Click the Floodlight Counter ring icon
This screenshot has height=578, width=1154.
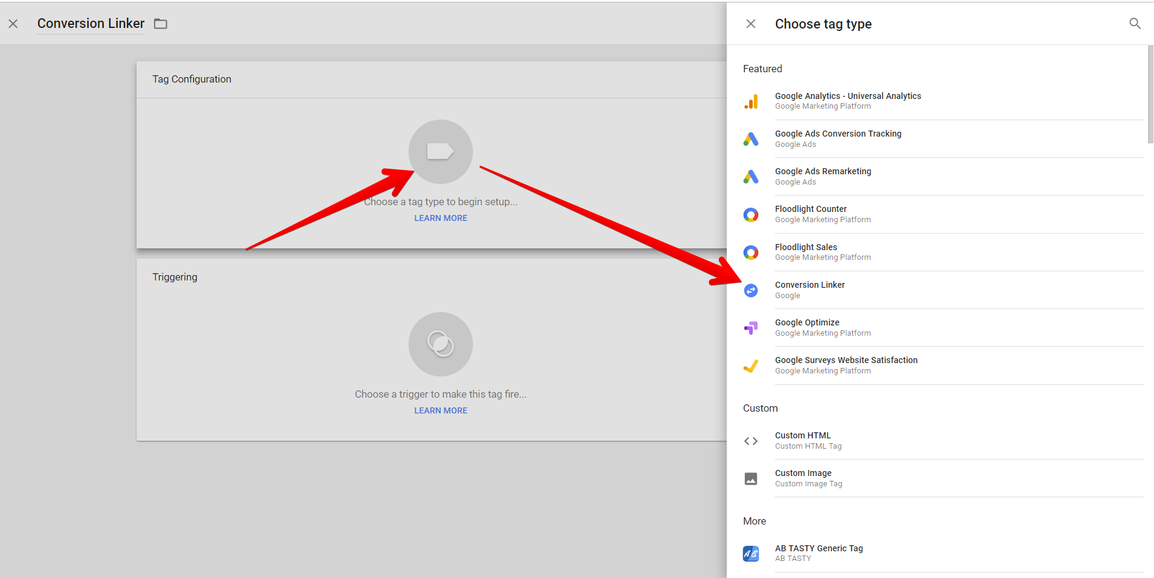click(751, 214)
